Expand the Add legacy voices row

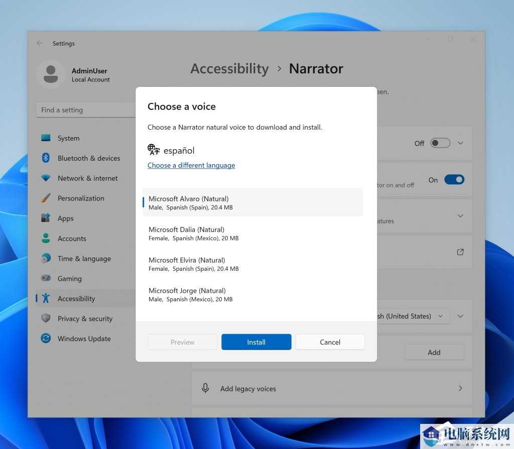(x=460, y=388)
